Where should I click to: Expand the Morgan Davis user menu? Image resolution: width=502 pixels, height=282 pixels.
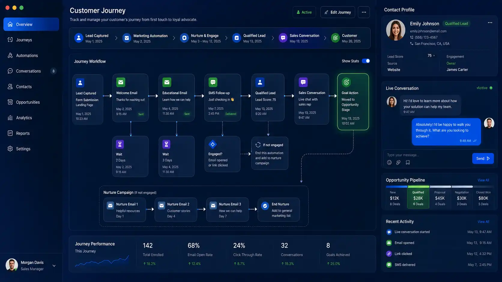[x=54, y=266]
